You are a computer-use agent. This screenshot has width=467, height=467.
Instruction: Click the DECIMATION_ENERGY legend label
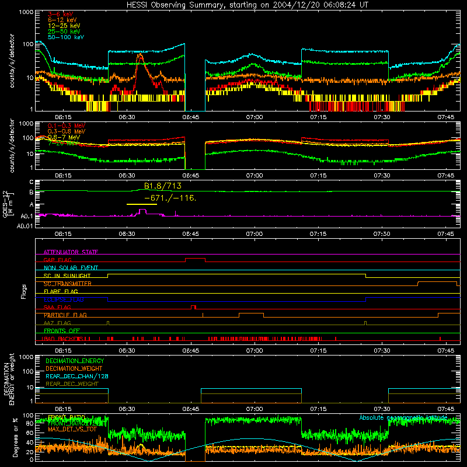pyautogui.click(x=75, y=361)
